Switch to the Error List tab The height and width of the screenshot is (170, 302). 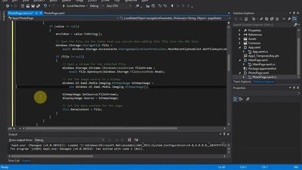coord(14,161)
